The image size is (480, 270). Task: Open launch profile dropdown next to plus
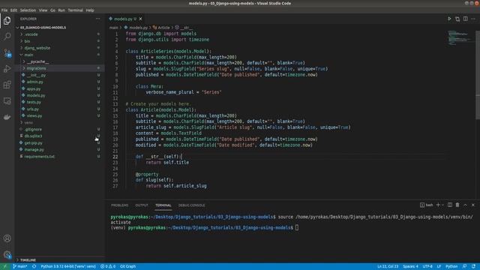(442, 205)
